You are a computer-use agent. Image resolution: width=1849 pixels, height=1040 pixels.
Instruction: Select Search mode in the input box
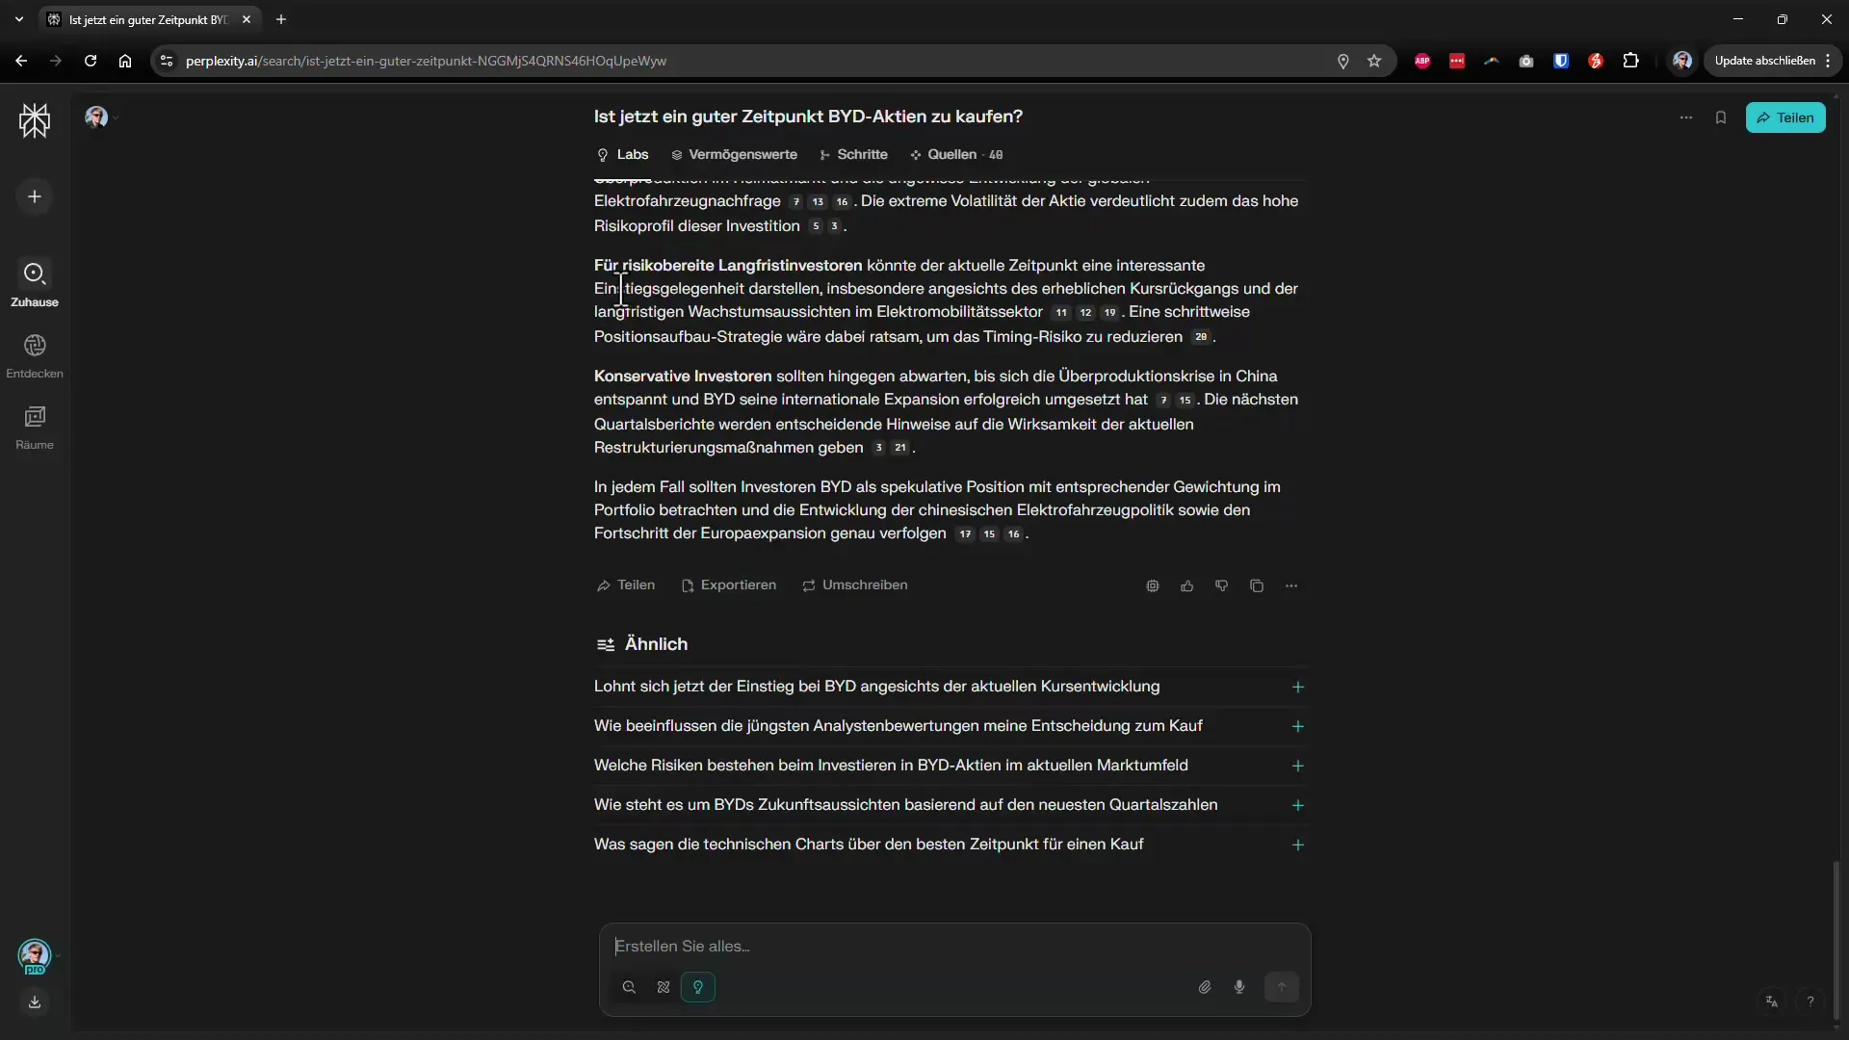tap(629, 987)
